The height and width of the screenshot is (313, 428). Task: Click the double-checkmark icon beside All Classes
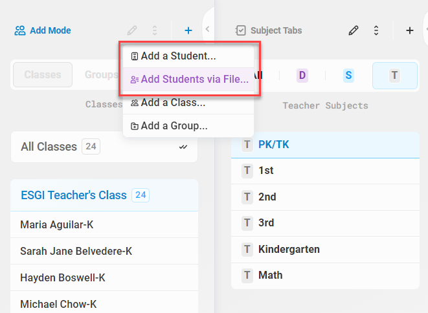[183, 147]
